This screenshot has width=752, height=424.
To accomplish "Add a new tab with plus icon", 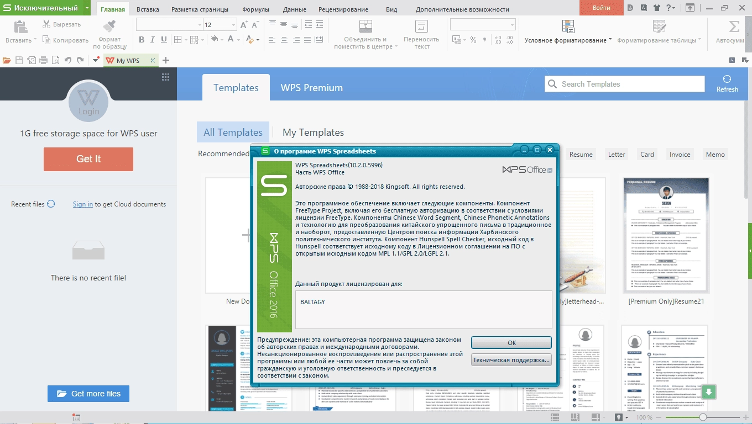I will pyautogui.click(x=166, y=60).
